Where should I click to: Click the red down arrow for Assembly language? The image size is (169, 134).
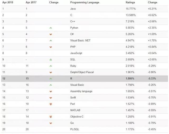click(51, 91)
